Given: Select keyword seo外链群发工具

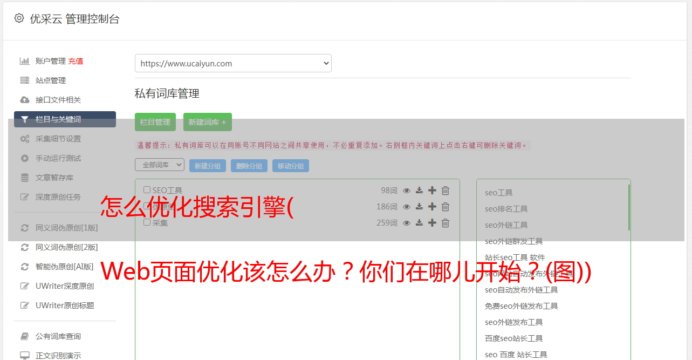Looking at the screenshot, I should (x=514, y=241).
